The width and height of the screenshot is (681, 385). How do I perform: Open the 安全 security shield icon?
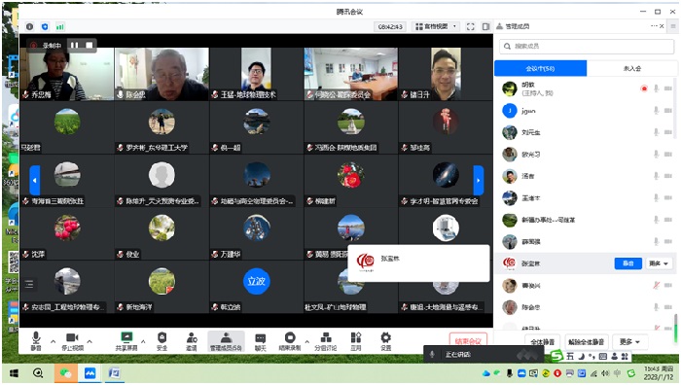coord(162,340)
